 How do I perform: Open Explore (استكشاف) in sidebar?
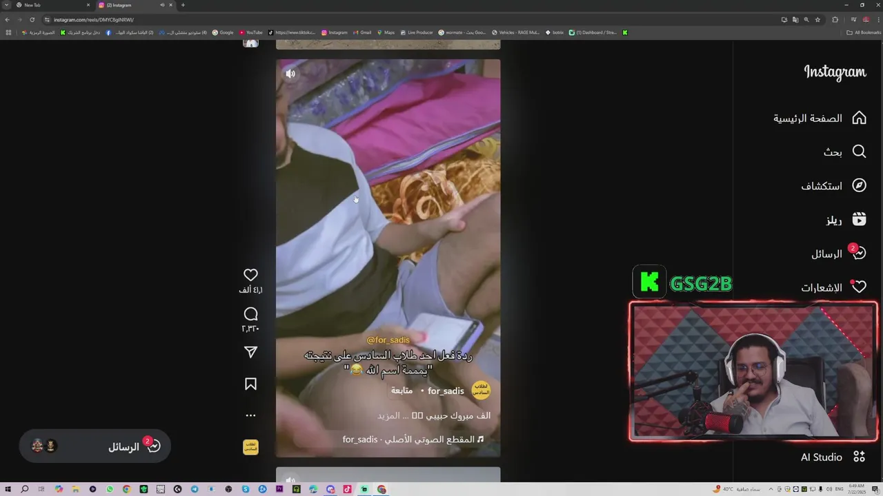[833, 186]
